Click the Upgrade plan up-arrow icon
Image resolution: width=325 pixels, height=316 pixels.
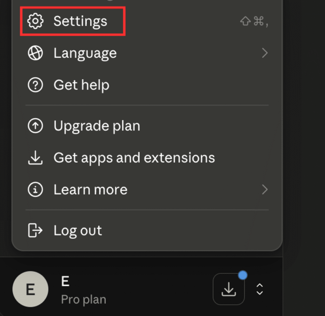click(x=36, y=126)
